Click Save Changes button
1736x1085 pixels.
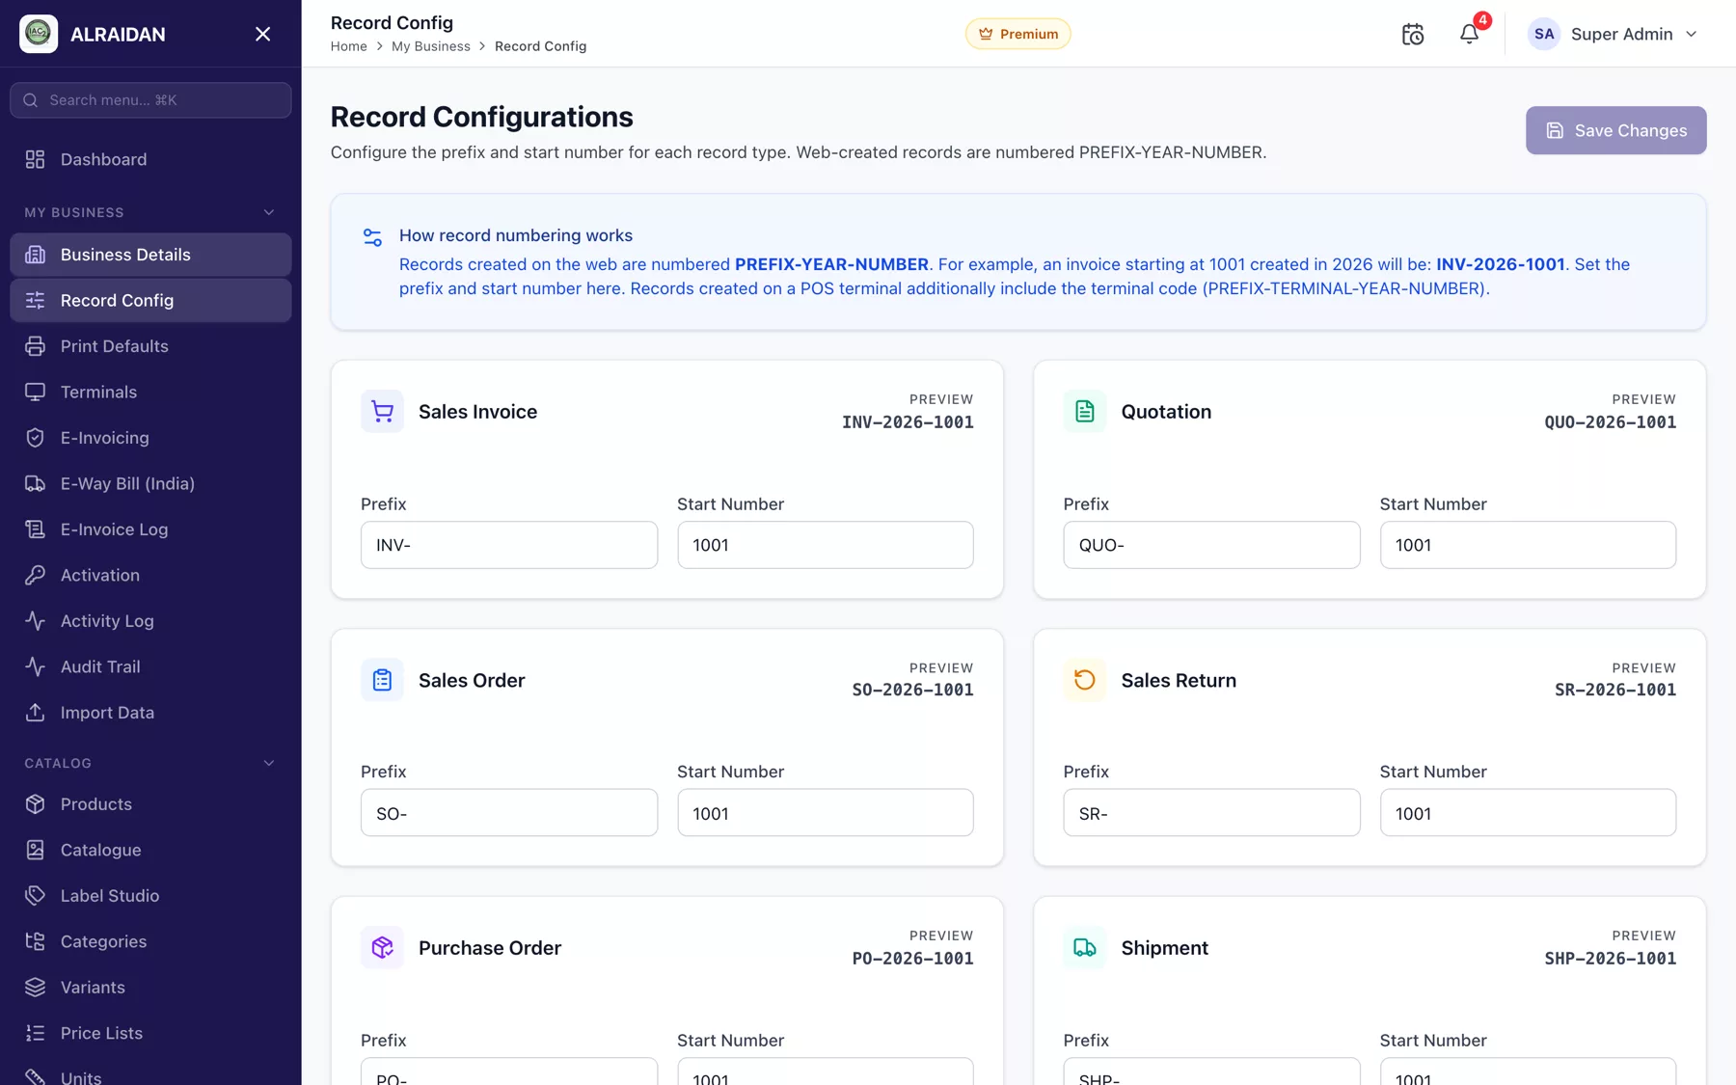(x=1615, y=130)
